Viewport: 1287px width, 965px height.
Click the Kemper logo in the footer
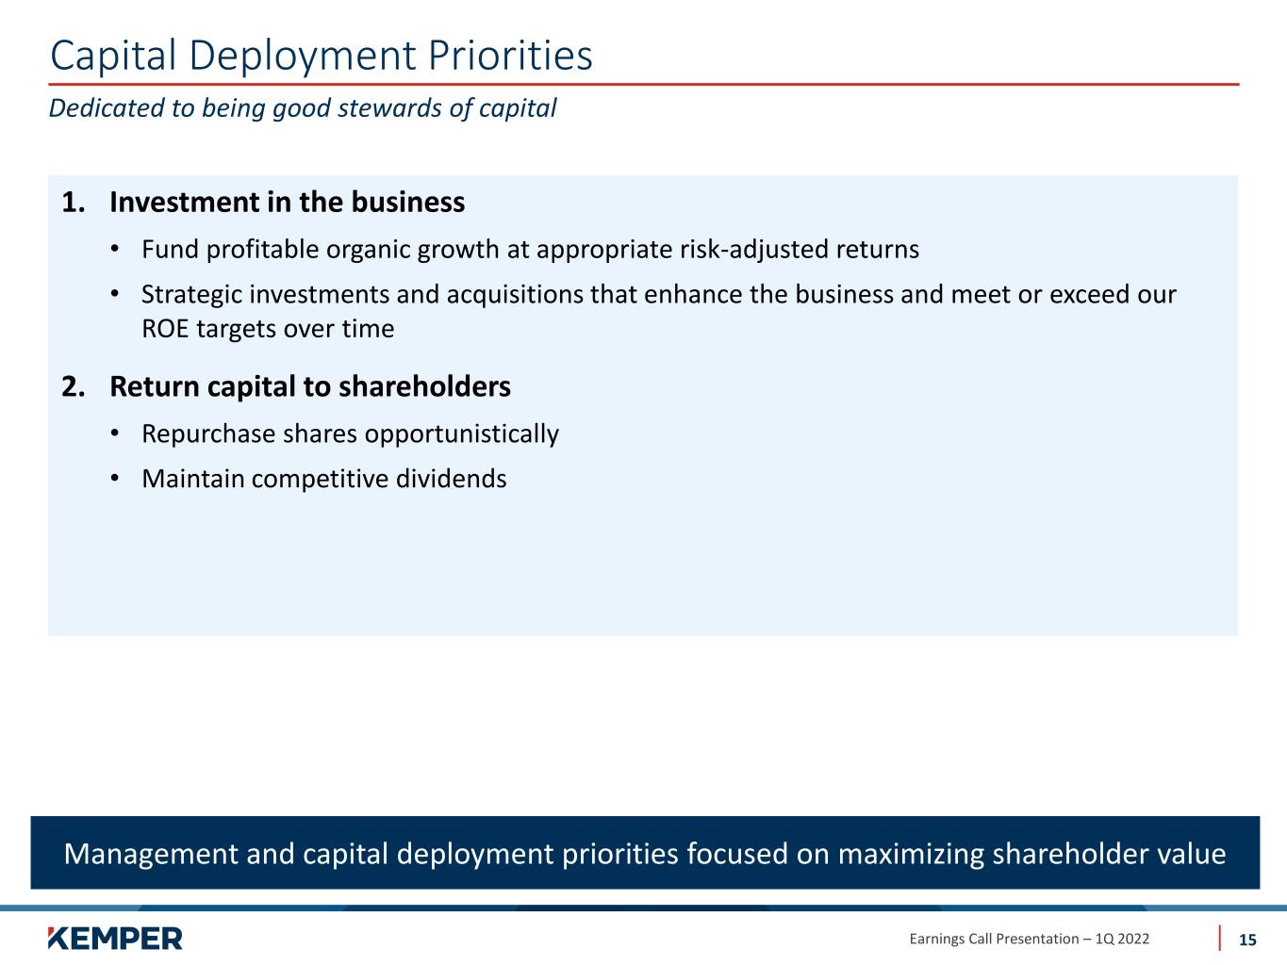[x=114, y=938]
